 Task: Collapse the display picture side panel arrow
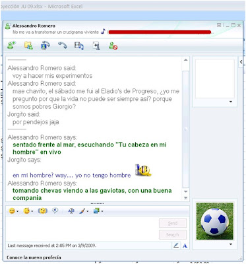click(241, 62)
